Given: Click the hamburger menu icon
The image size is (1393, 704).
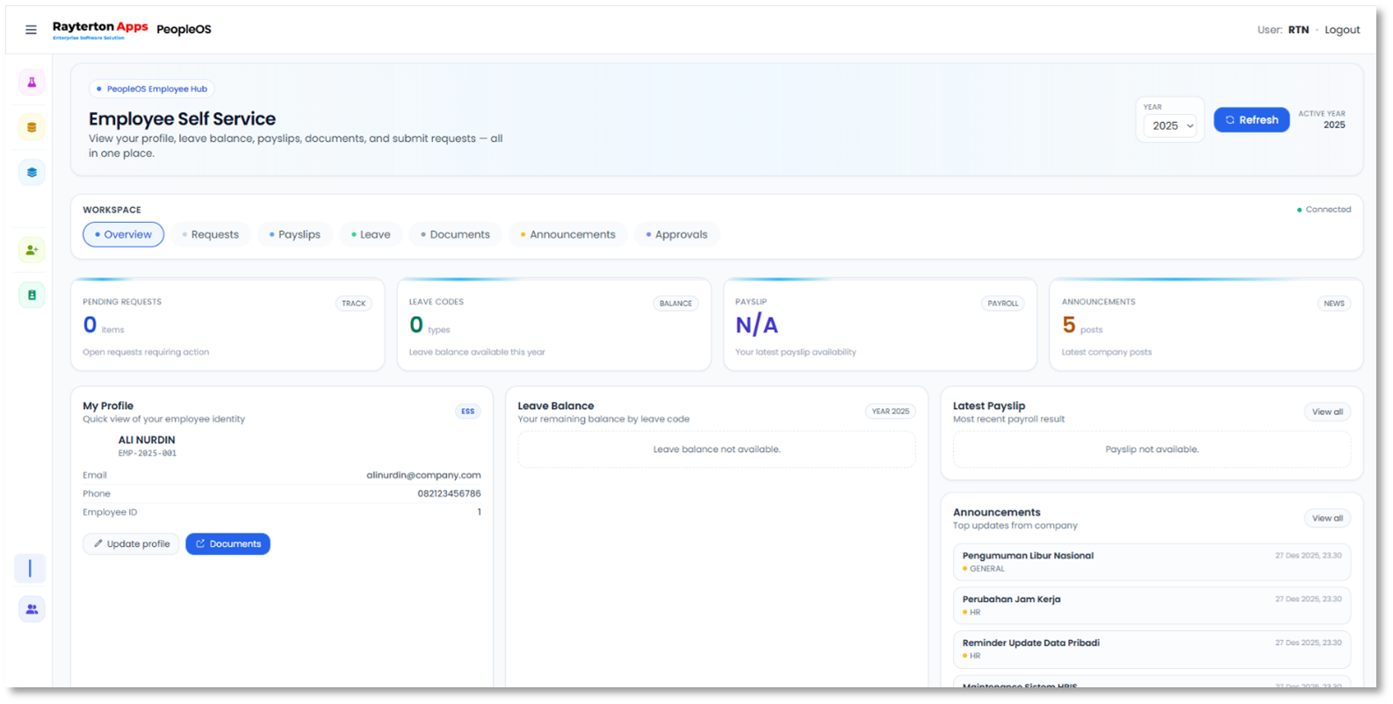Looking at the screenshot, I should [x=31, y=30].
